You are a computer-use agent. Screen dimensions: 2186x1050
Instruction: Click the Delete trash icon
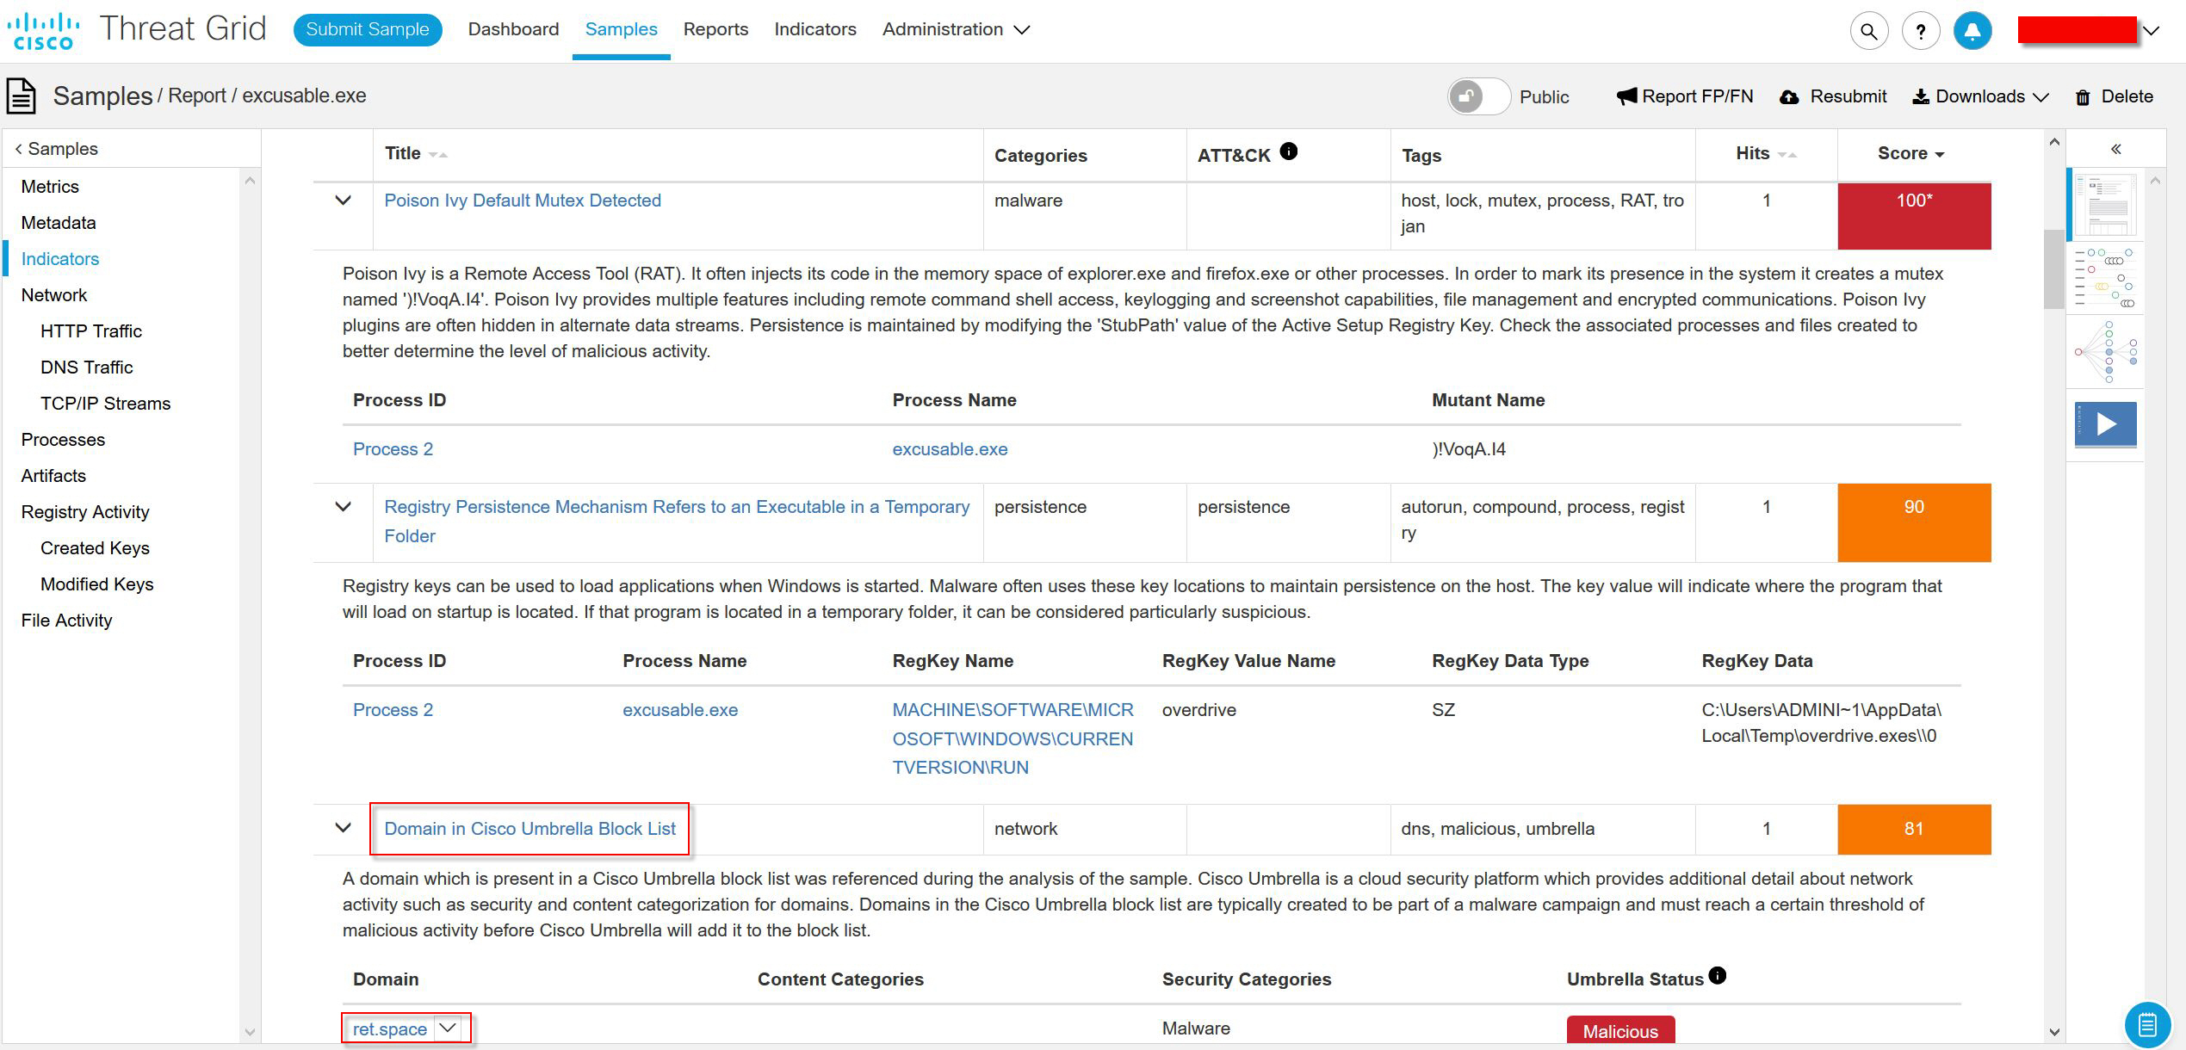coord(2083,97)
